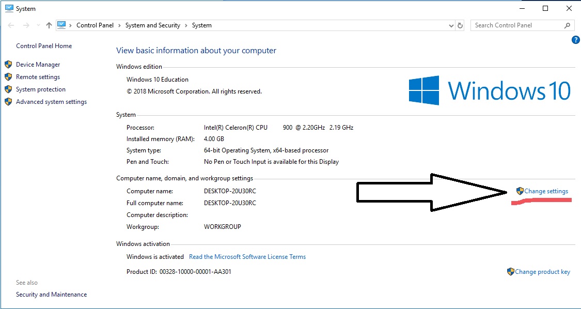Select System and Security breadcrumb
581x309 pixels.
point(153,25)
